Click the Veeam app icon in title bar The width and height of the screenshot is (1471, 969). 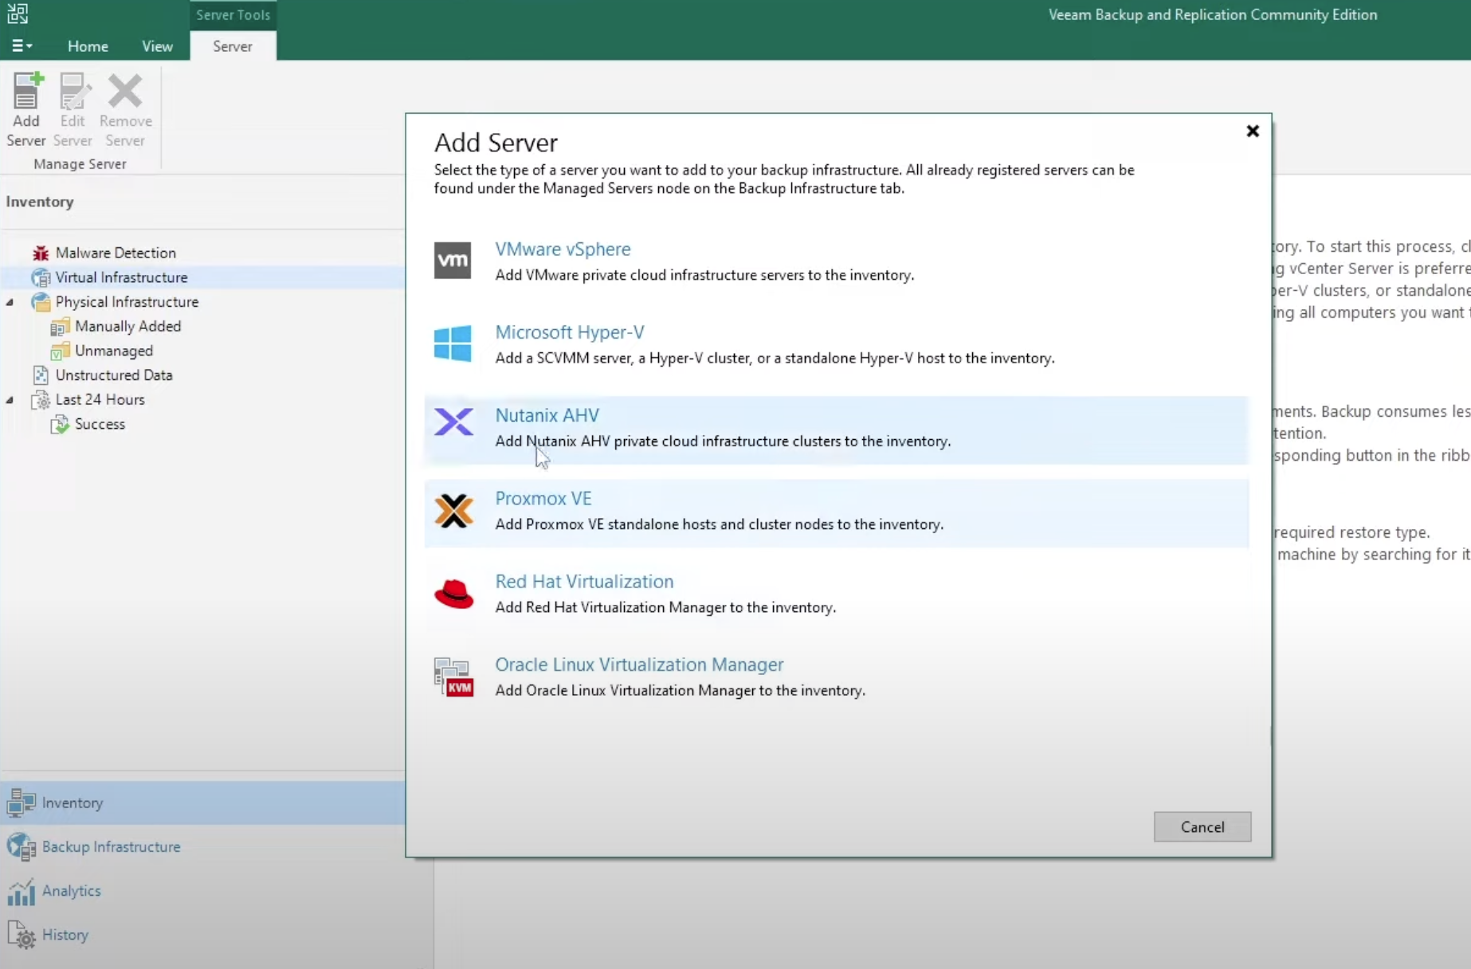coord(18,14)
